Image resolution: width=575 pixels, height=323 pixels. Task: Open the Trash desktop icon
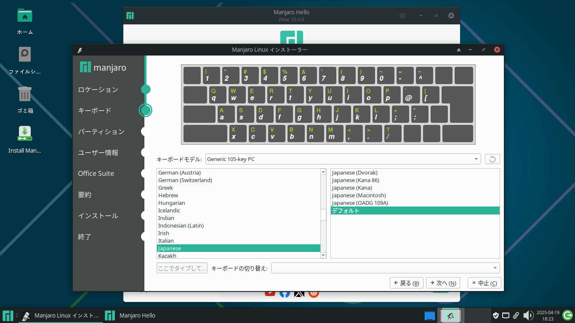(25, 94)
